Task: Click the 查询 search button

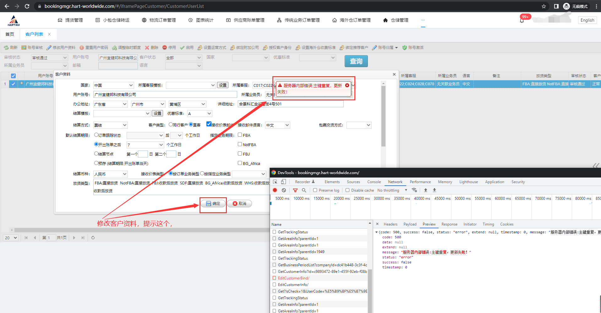Action: 356,61
